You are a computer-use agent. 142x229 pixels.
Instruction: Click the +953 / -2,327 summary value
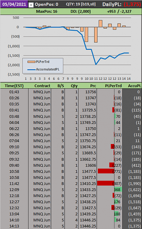pos(119,11)
